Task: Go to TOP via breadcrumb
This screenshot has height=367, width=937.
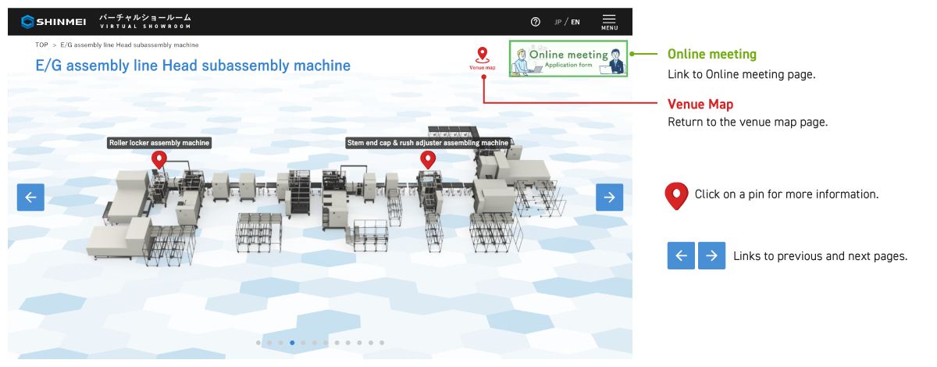Action: pos(41,45)
